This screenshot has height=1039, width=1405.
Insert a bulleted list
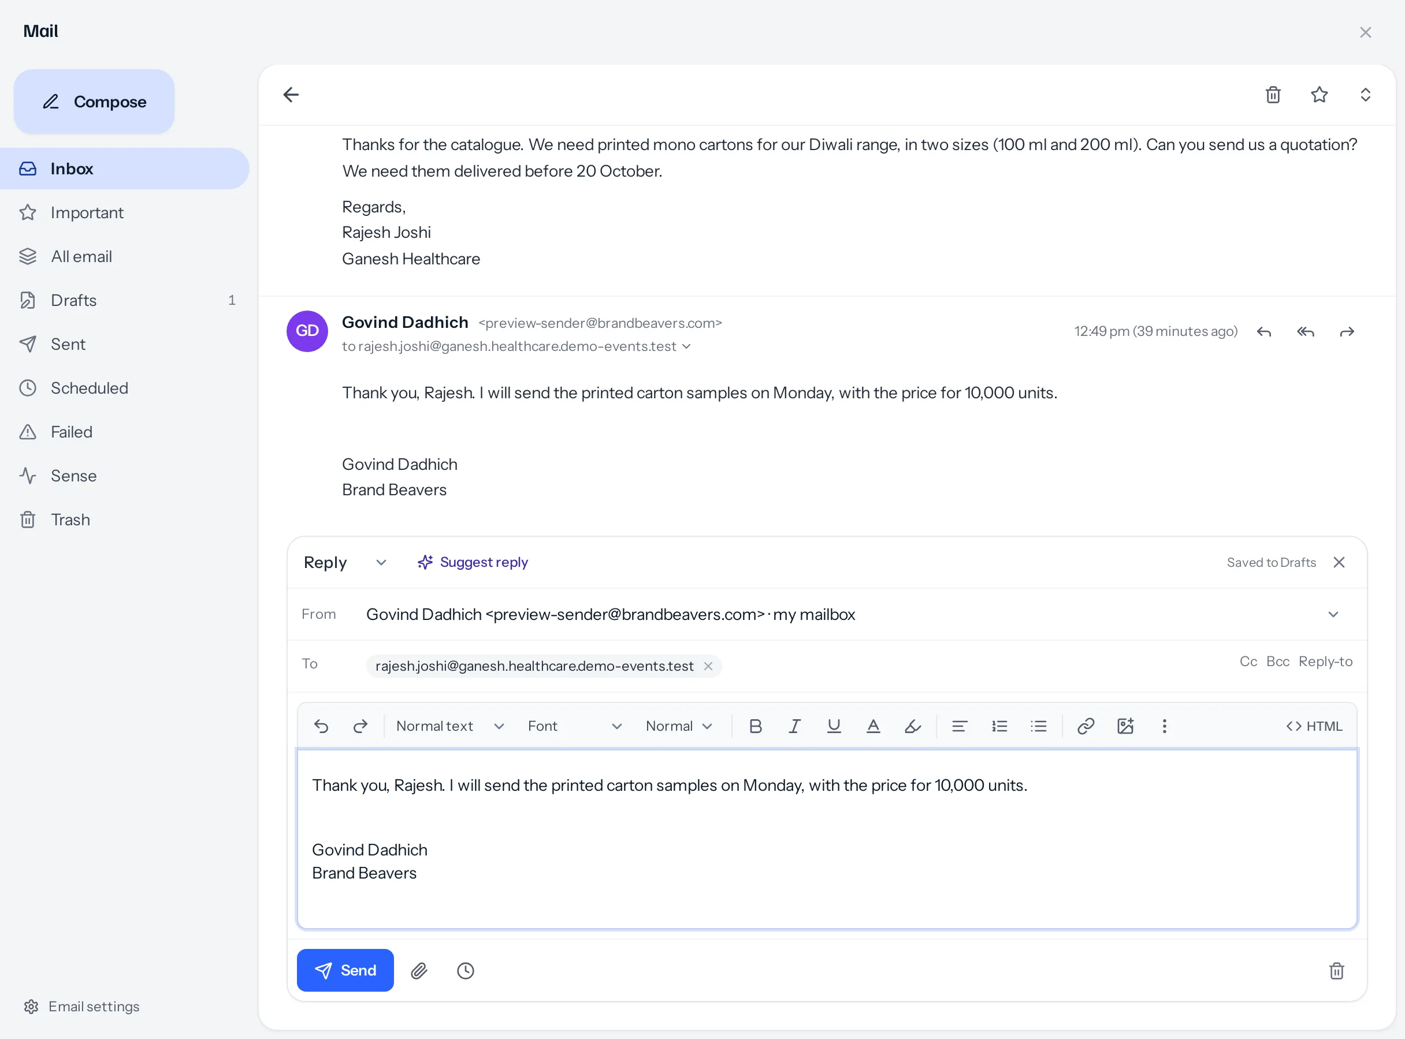1039,726
